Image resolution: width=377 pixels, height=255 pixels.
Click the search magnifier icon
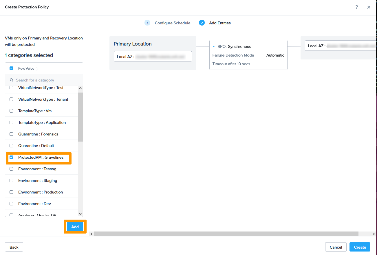click(12, 80)
